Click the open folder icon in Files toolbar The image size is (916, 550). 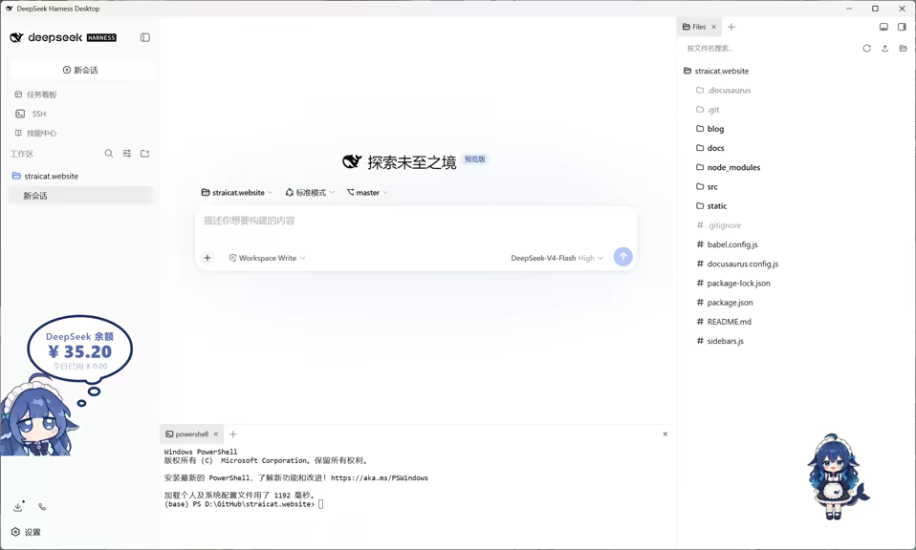(x=904, y=49)
